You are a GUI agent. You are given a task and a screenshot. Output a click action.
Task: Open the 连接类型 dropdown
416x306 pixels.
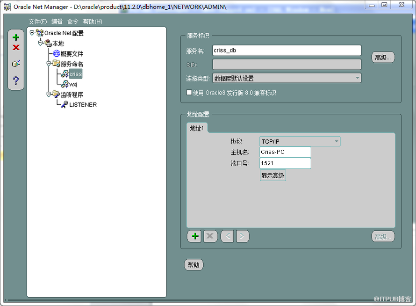click(x=287, y=78)
